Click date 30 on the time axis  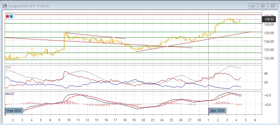[199, 120]
